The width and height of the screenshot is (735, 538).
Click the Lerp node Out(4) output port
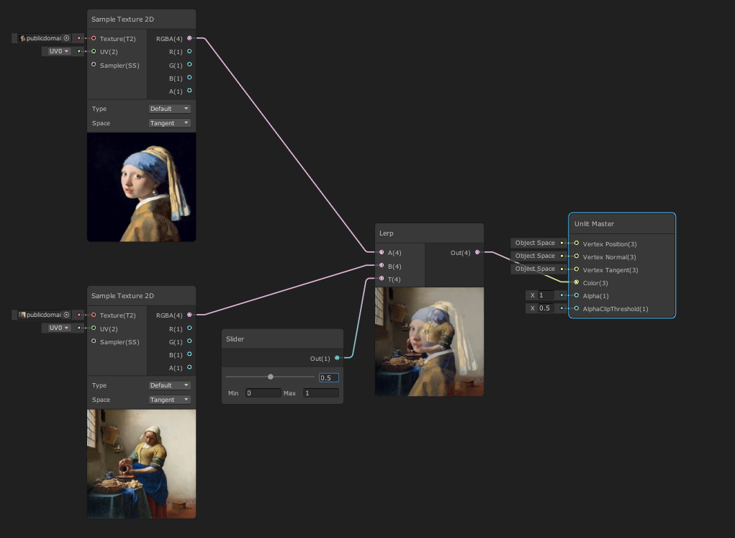point(477,252)
